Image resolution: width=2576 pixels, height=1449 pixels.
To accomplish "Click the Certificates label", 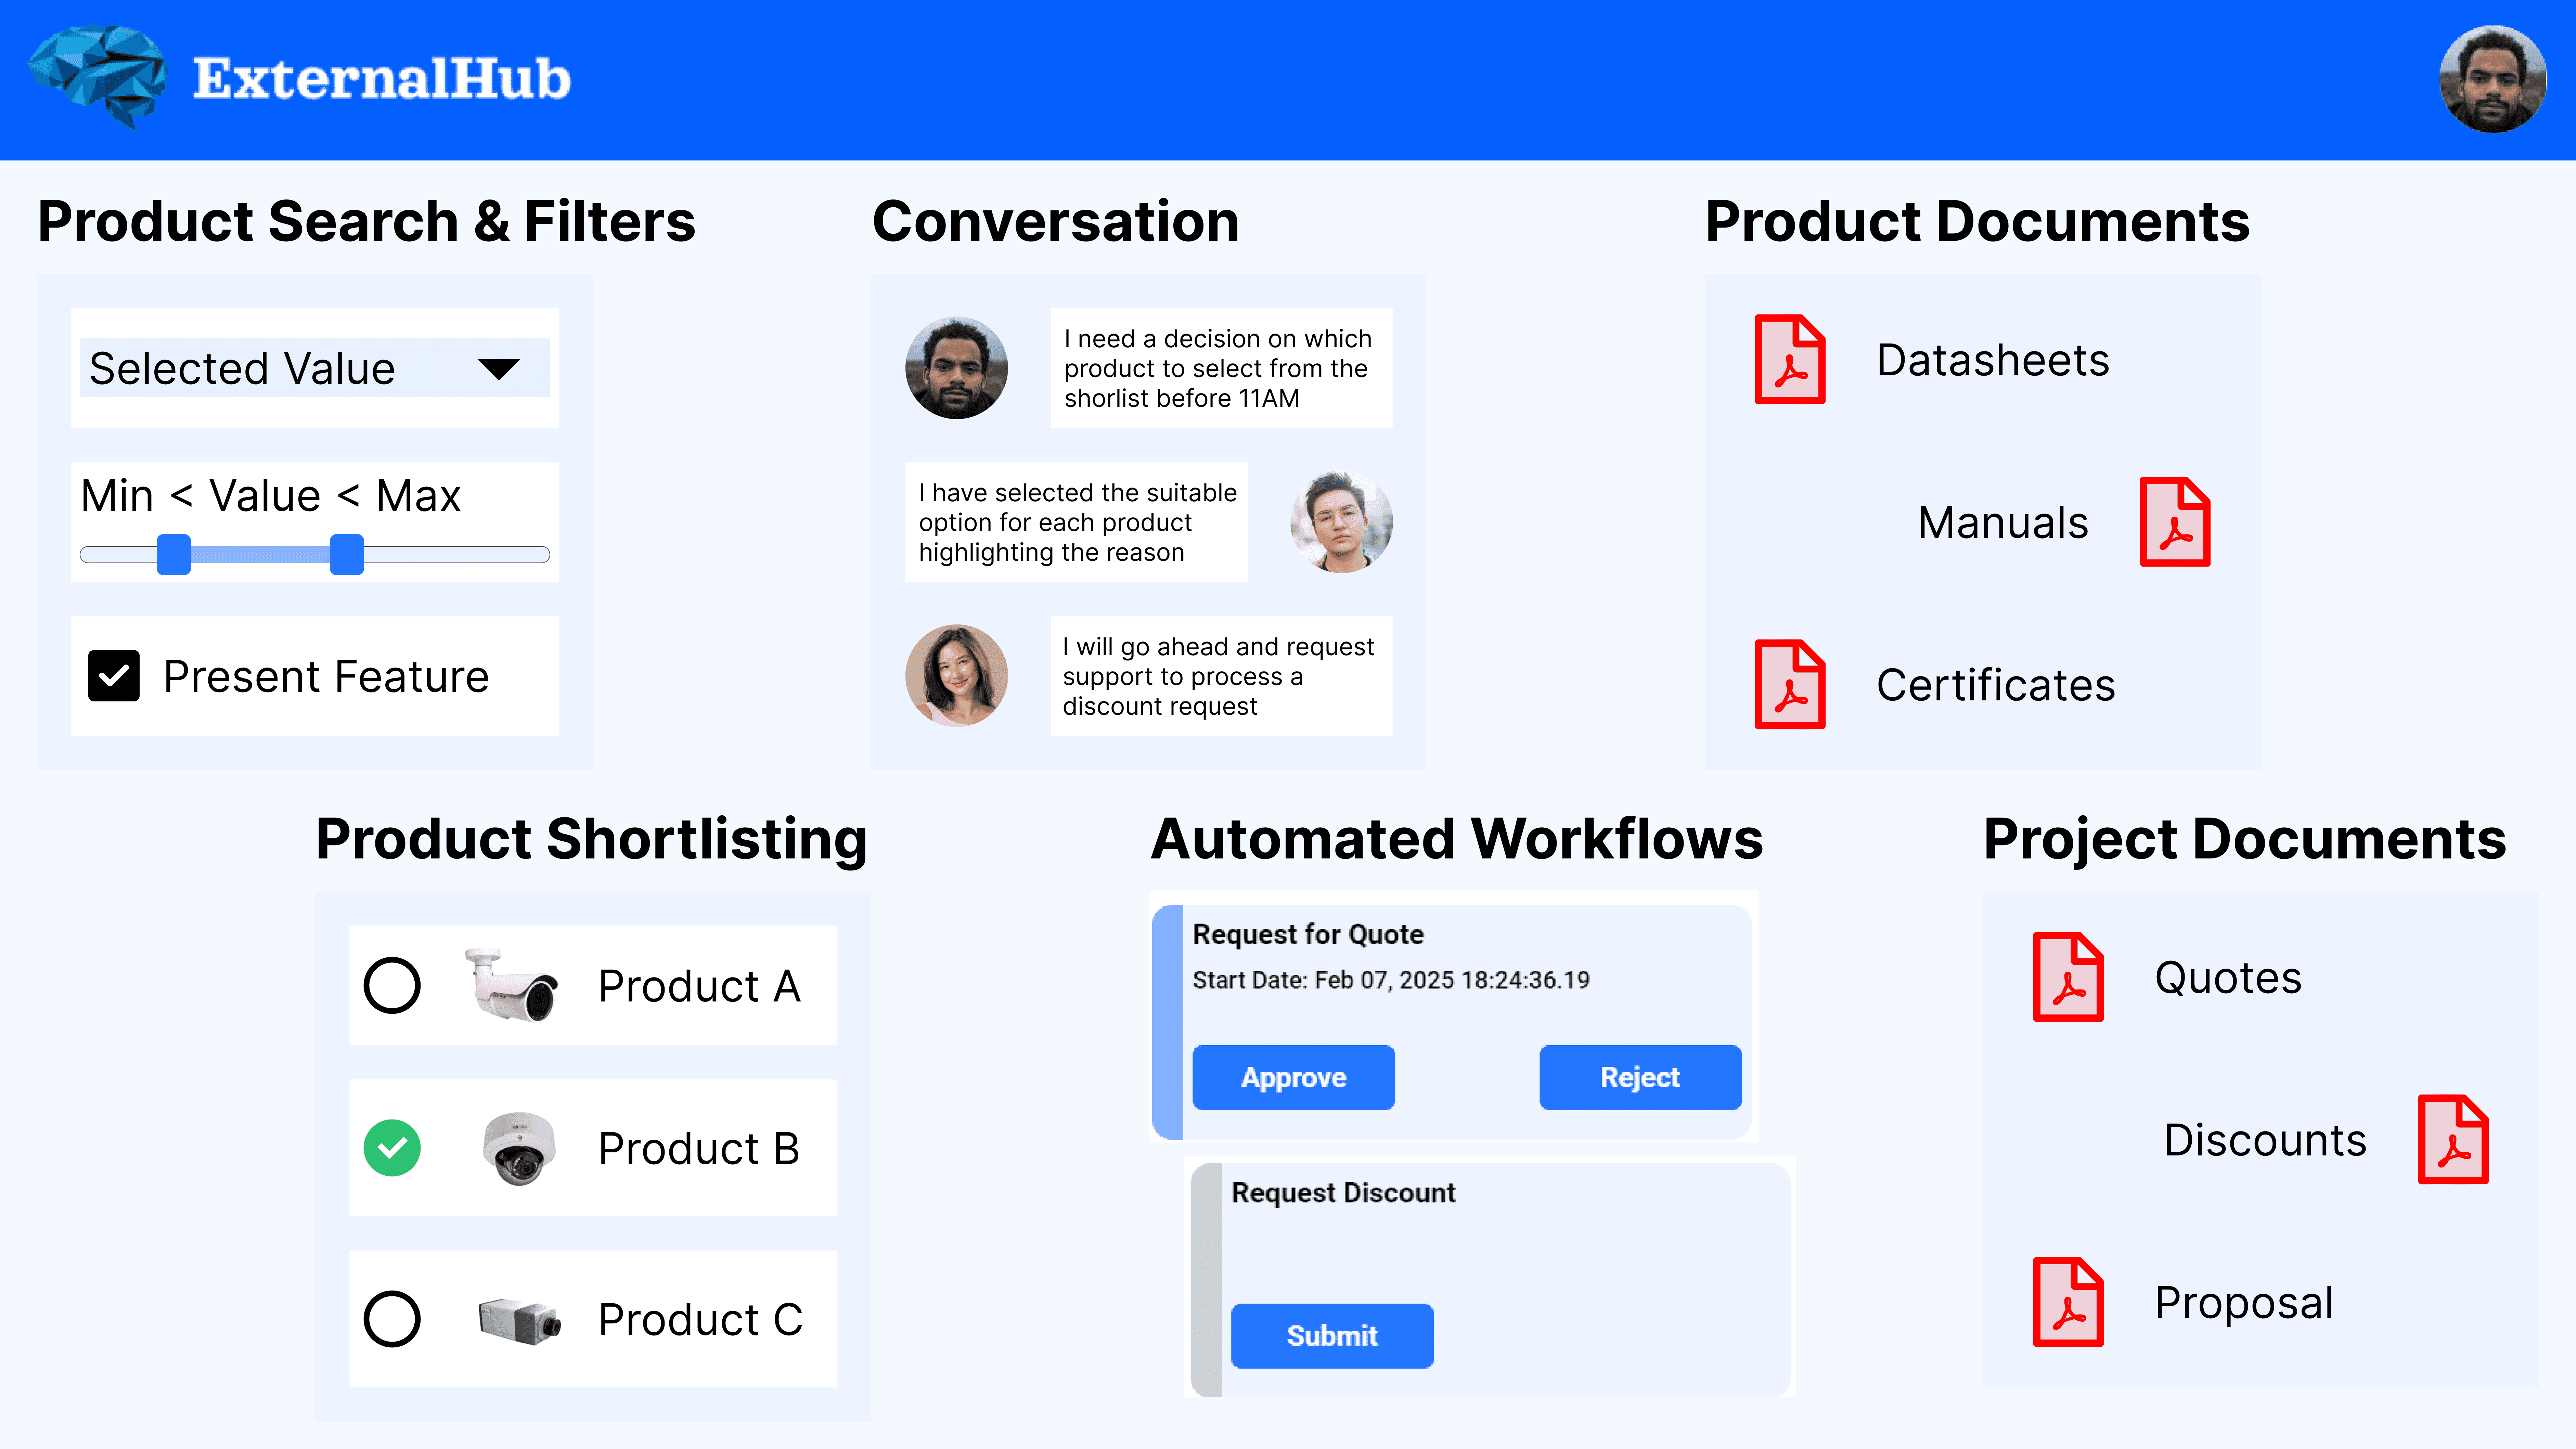I will (x=1996, y=685).
